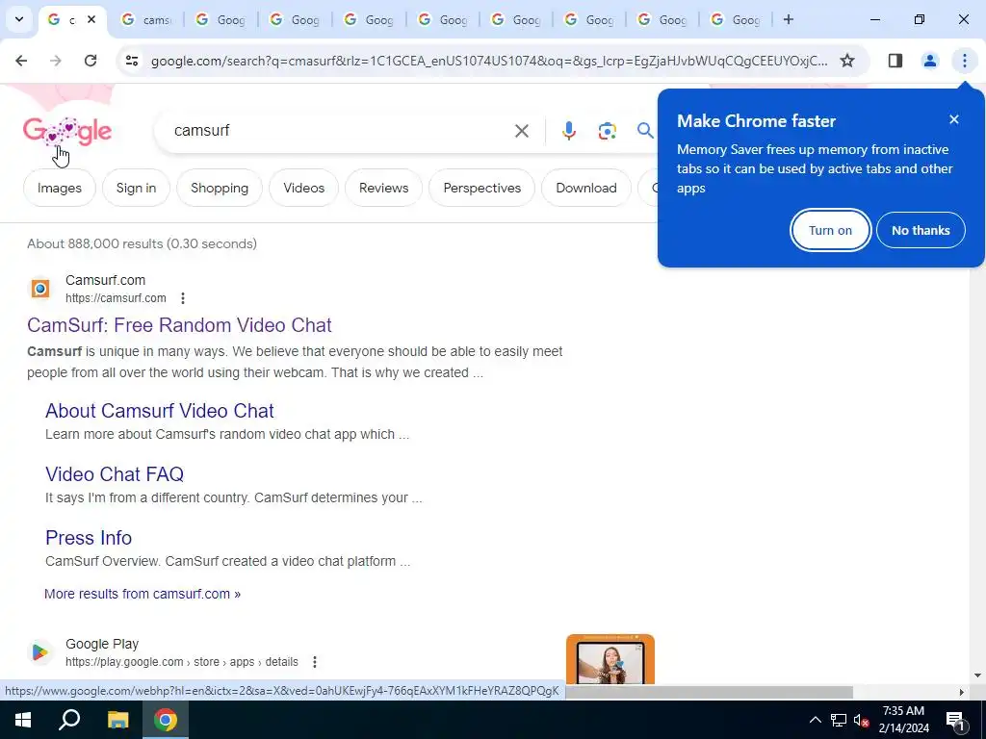Viewport: 986px width, 739px height.
Task: Click the magnifier search button
Action: coord(644,131)
